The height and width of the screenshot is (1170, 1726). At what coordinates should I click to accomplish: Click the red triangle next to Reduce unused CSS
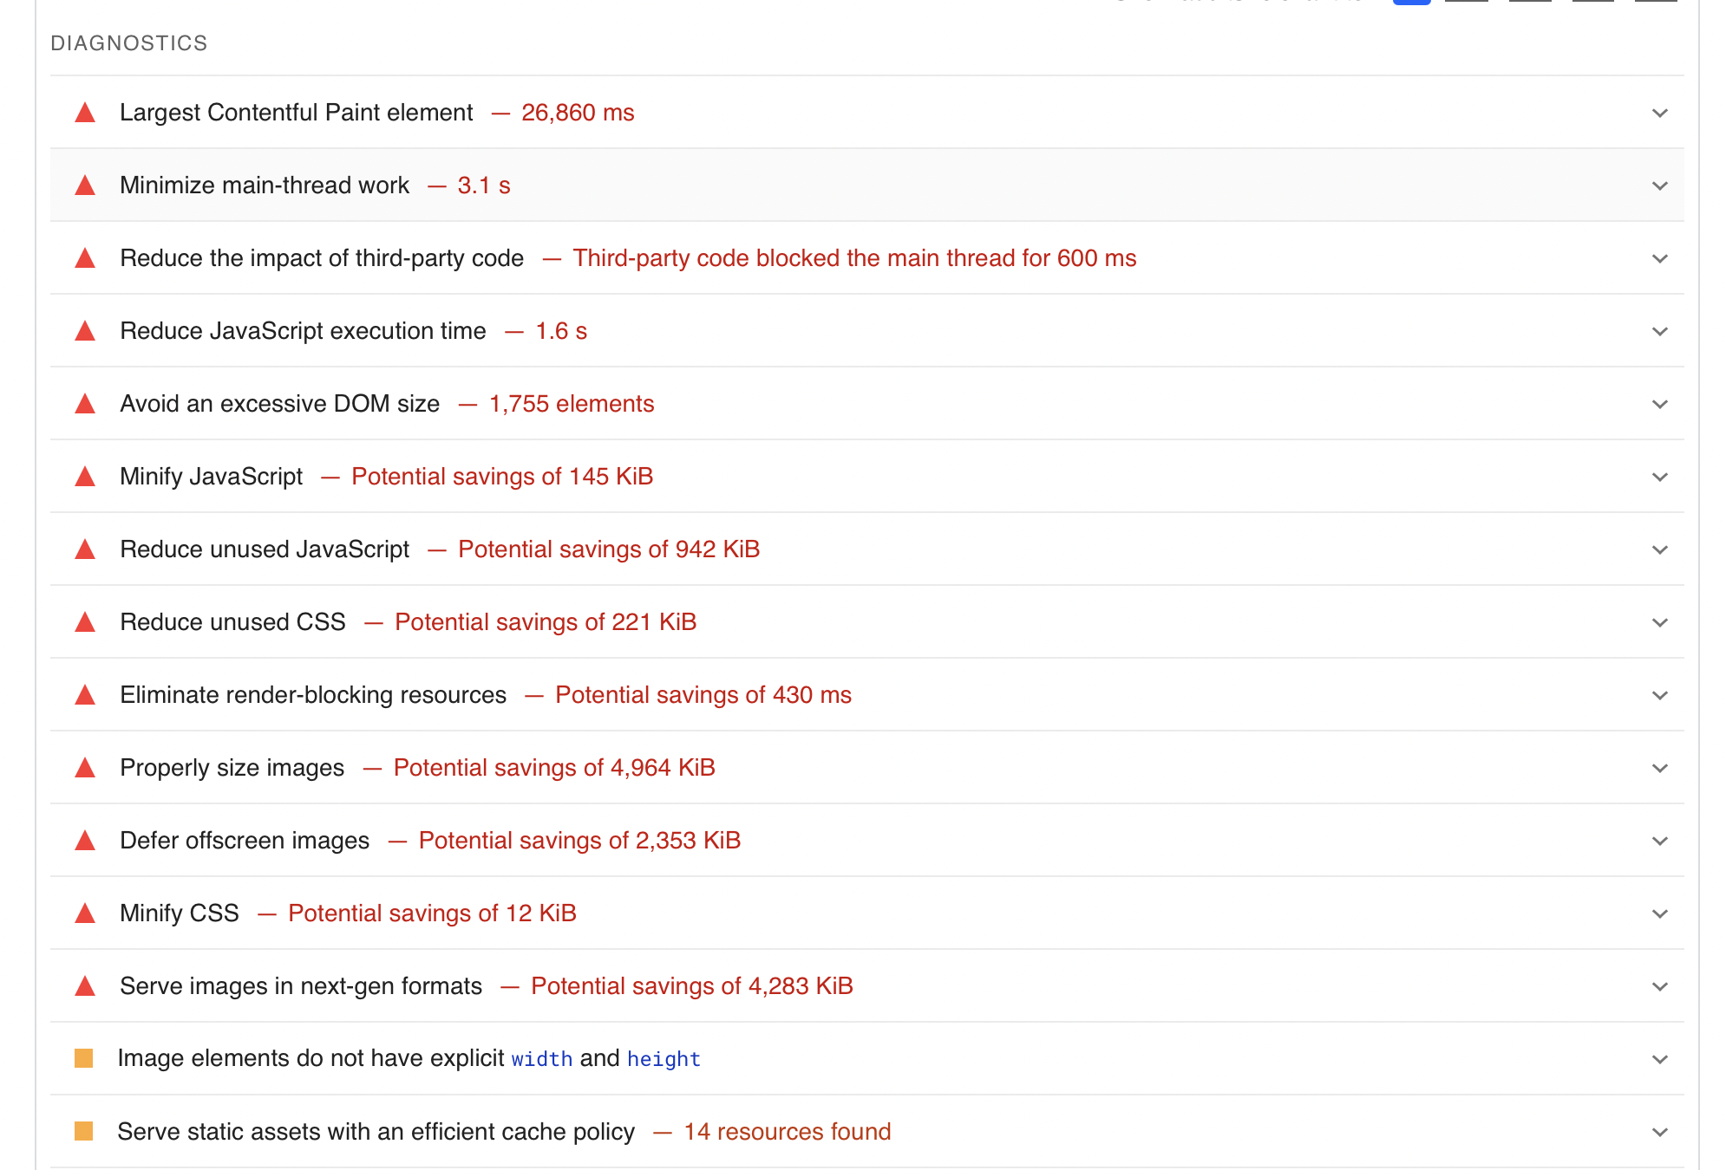85,622
